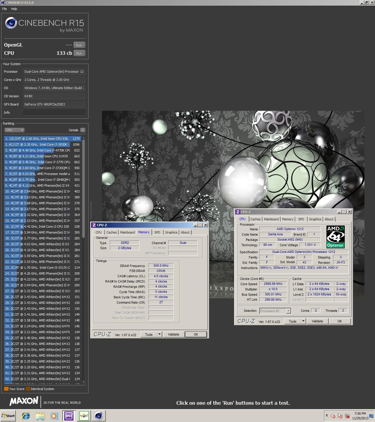Screen dimensions: 375x422
Task: Run the CPU benchmark
Action: pos(79,53)
